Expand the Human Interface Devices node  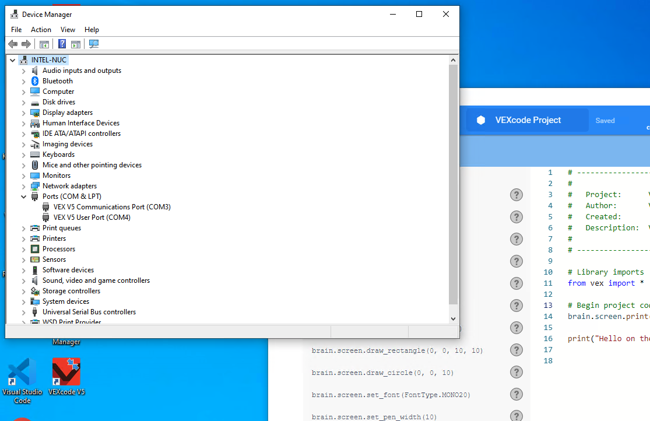(x=24, y=123)
